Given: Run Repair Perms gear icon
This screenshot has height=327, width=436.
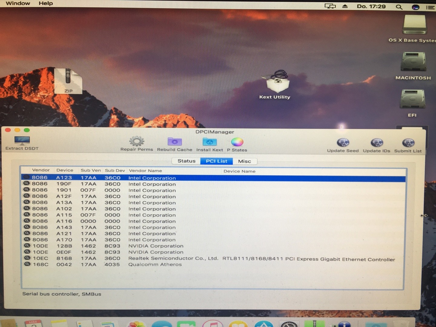Looking at the screenshot, I should [x=137, y=141].
